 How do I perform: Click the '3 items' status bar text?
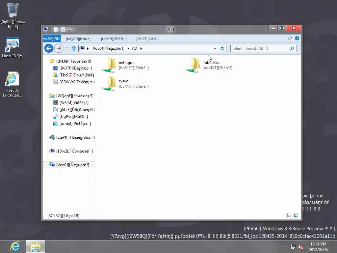[x=63, y=215]
